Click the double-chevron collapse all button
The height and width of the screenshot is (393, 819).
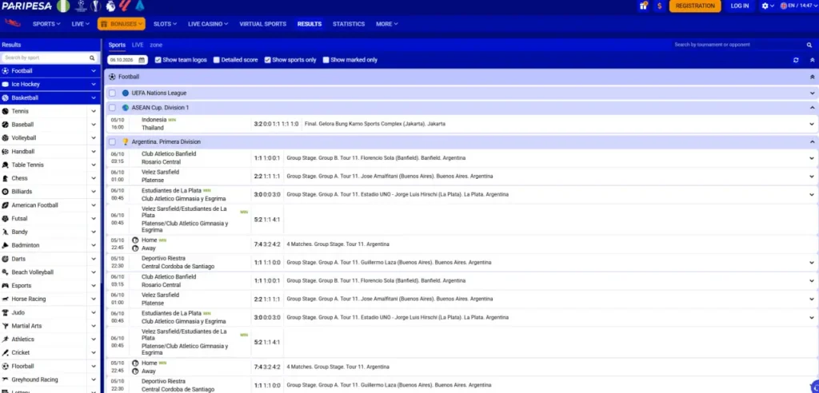tap(813, 60)
